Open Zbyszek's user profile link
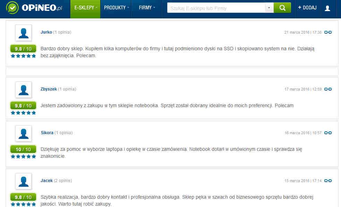The height and width of the screenshot is (207, 341). 49,89
